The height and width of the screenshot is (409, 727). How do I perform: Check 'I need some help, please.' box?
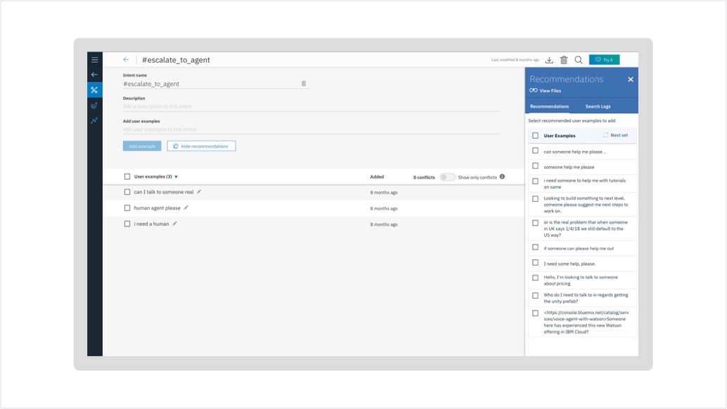click(x=536, y=263)
